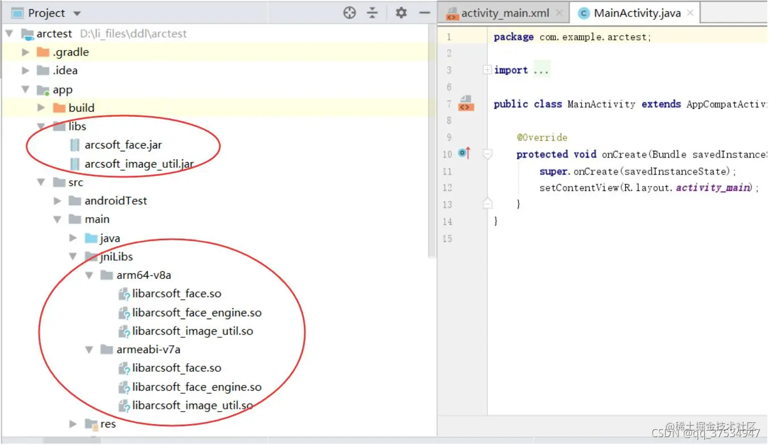
Task: Click the folded import ellipsis
Action: click(x=541, y=70)
